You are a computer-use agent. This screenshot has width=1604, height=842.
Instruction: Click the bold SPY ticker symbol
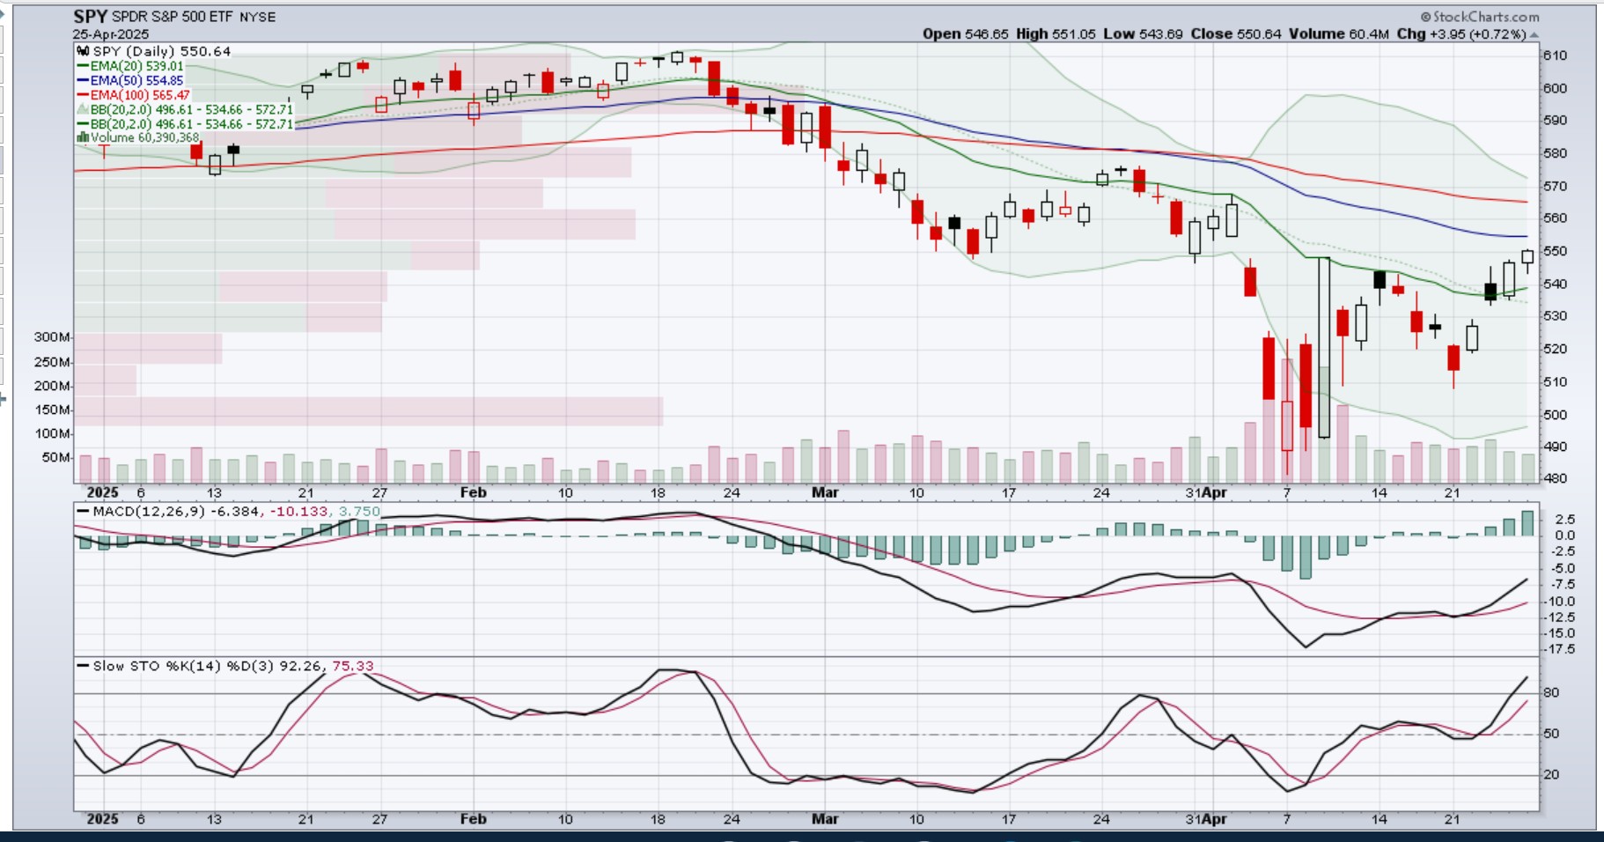tap(91, 17)
